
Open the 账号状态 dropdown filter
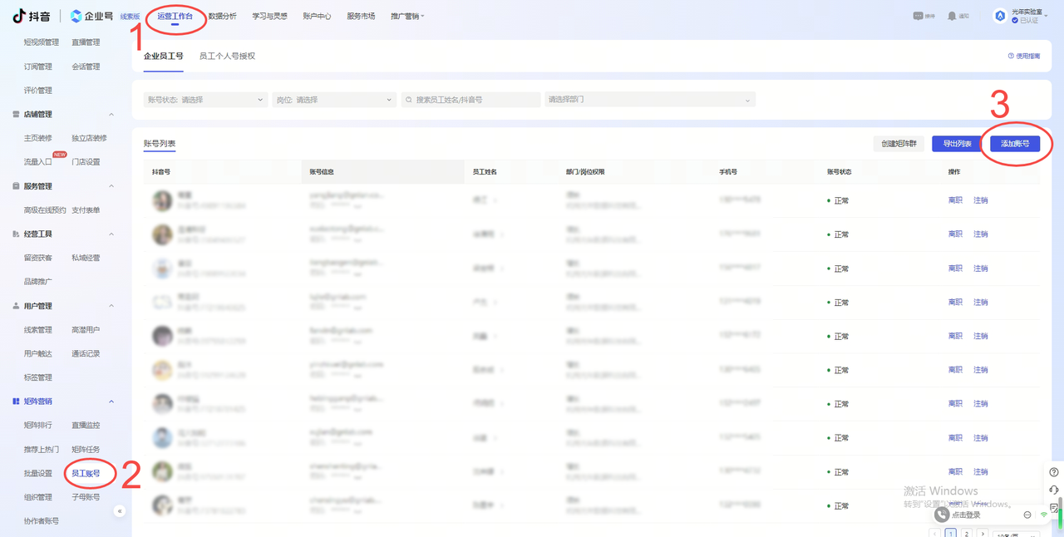[x=205, y=100]
